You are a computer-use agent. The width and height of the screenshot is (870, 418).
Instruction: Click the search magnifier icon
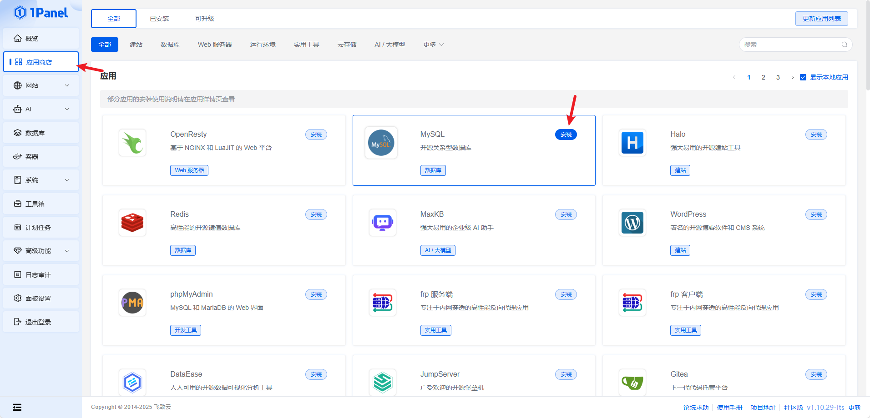pos(844,45)
